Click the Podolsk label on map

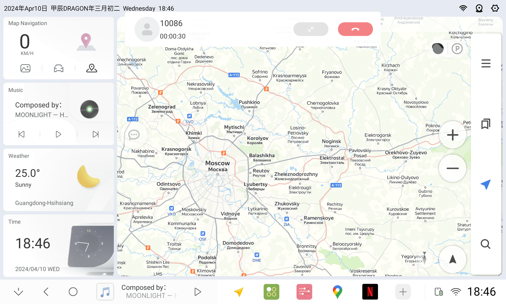[207, 259]
